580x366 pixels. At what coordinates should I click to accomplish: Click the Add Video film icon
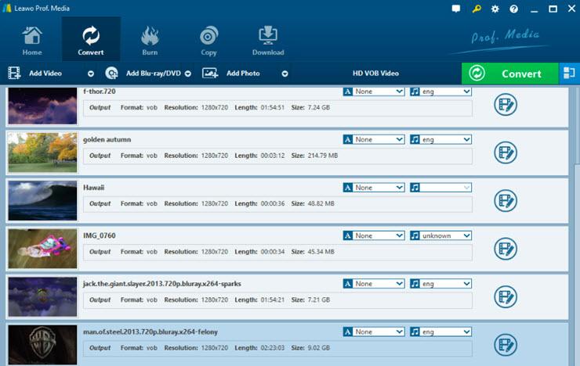(x=14, y=73)
